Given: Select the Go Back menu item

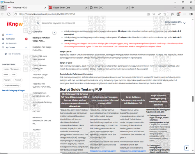Looking at the screenshot, I should pos(9,35).
